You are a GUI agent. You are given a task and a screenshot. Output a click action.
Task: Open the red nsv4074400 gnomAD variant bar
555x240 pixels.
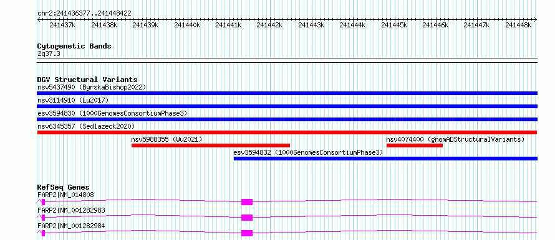(415, 145)
